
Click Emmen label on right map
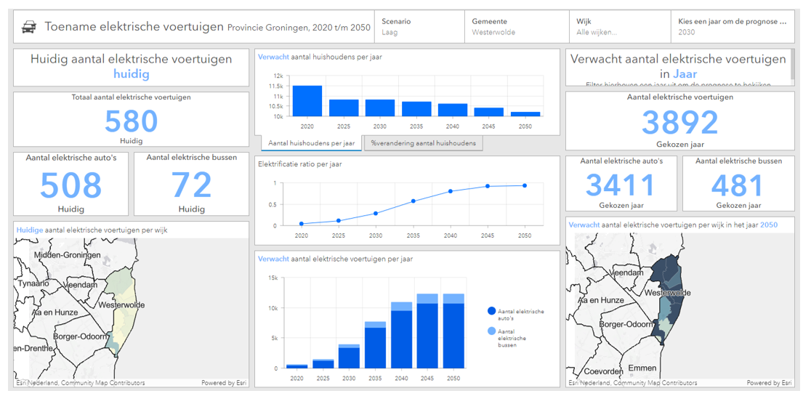pyautogui.click(x=642, y=368)
